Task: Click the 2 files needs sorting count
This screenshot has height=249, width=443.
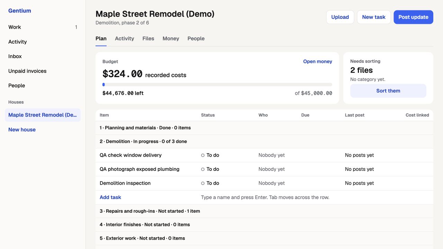Action: tap(361, 70)
